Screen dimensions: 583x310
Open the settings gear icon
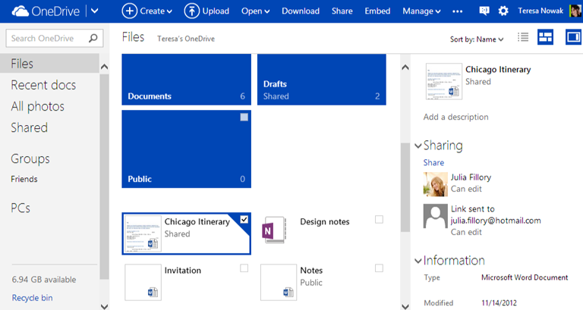tap(503, 11)
